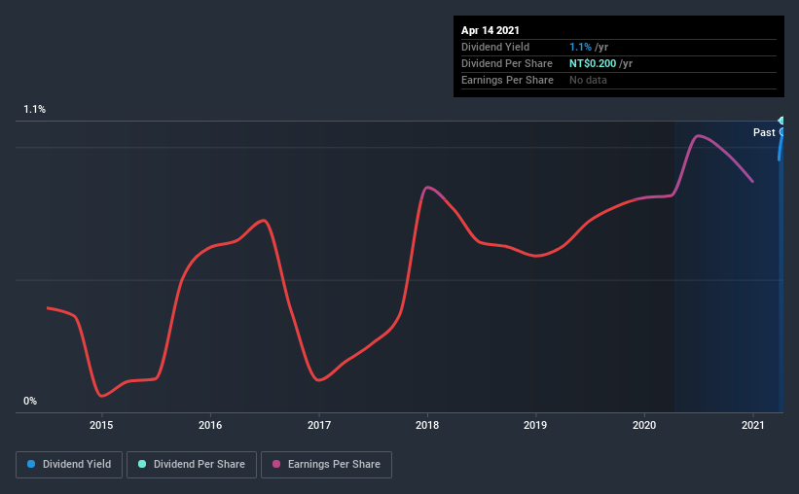
Task: Click the Apr 14 2021 tooltip date
Action: [x=490, y=30]
